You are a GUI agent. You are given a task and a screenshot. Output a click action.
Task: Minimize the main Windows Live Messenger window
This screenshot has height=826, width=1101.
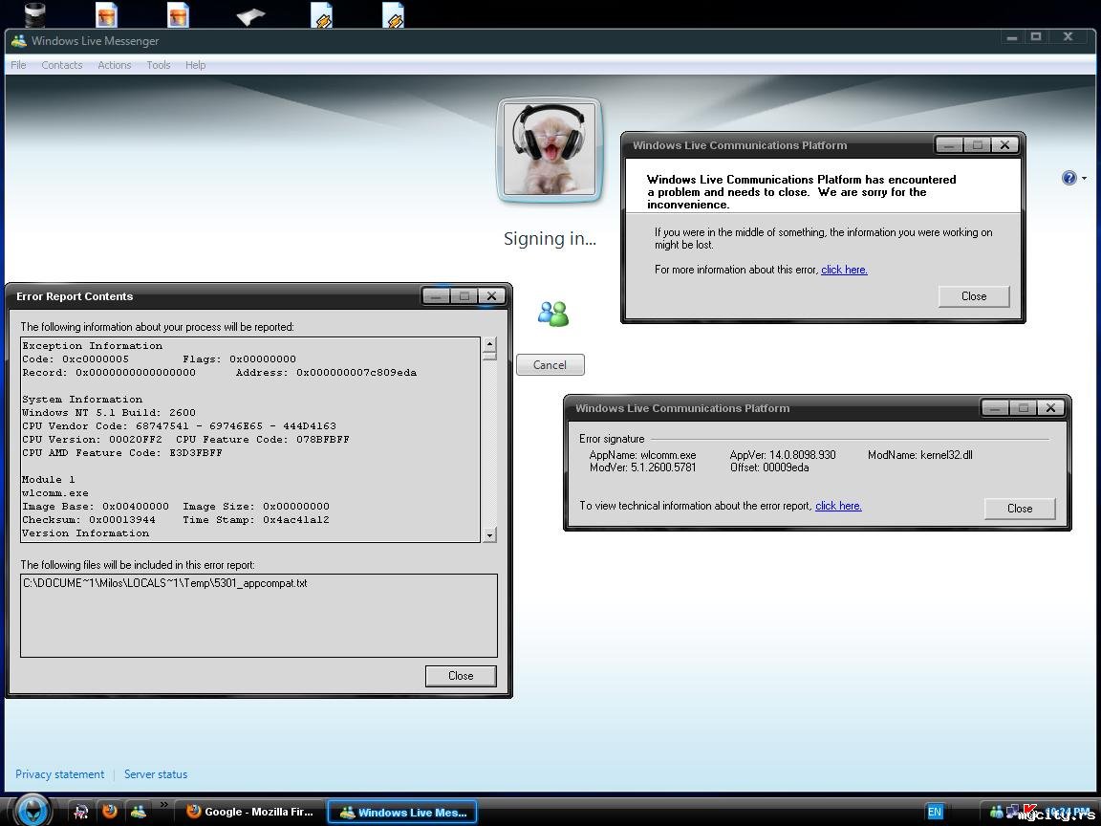coord(1012,37)
